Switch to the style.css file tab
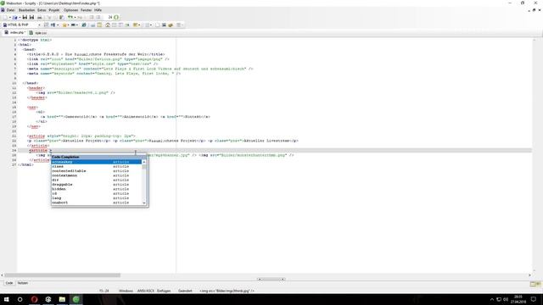The image size is (543, 305). (x=38, y=33)
